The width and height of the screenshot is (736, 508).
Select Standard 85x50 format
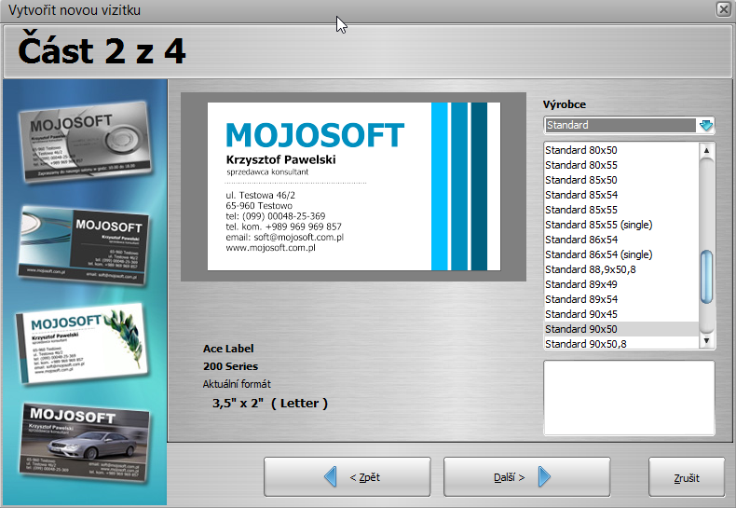point(621,180)
